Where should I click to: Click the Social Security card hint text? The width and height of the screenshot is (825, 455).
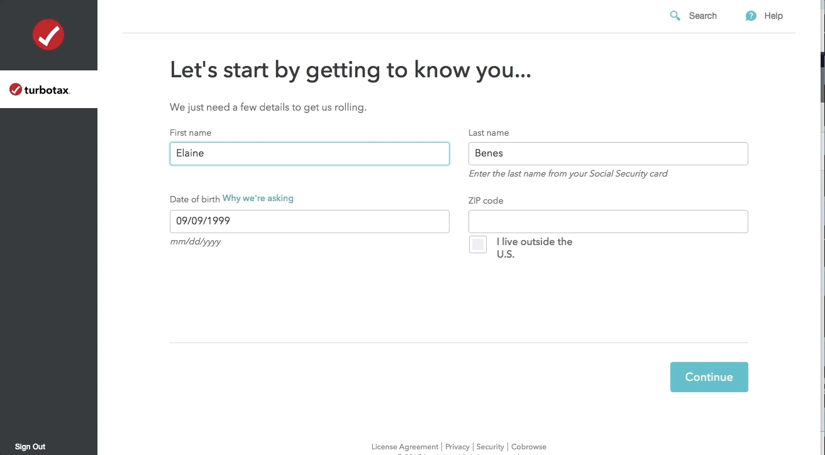click(568, 173)
